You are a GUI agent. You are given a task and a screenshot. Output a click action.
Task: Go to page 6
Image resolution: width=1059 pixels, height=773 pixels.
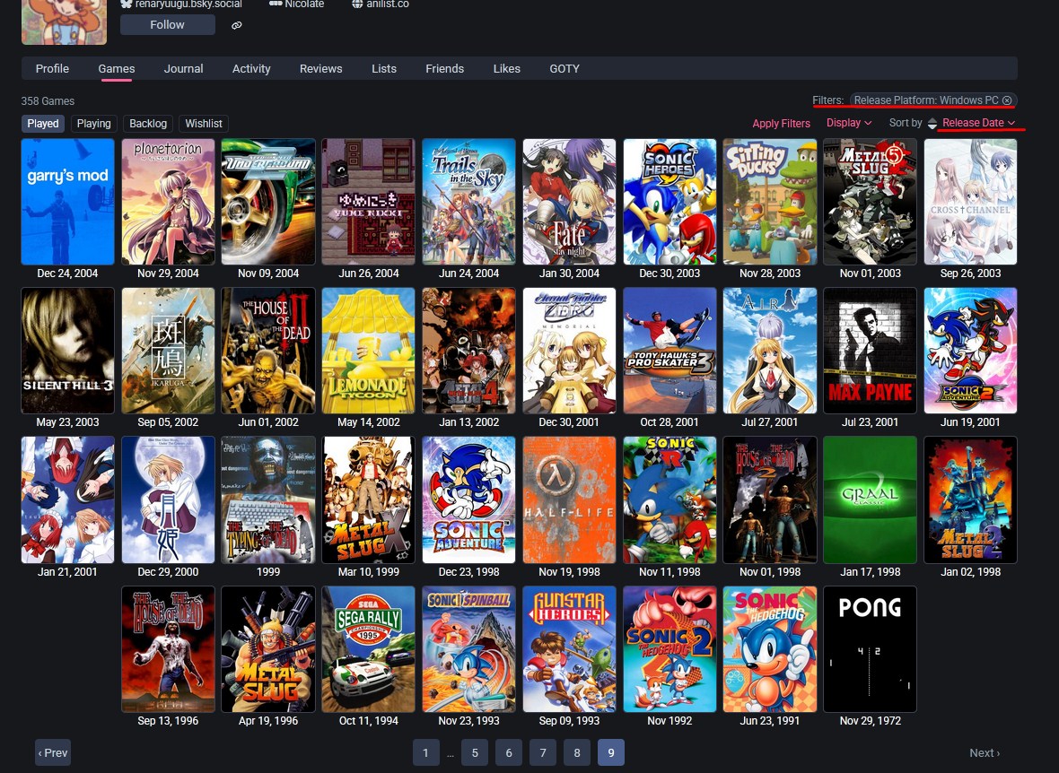pyautogui.click(x=509, y=752)
